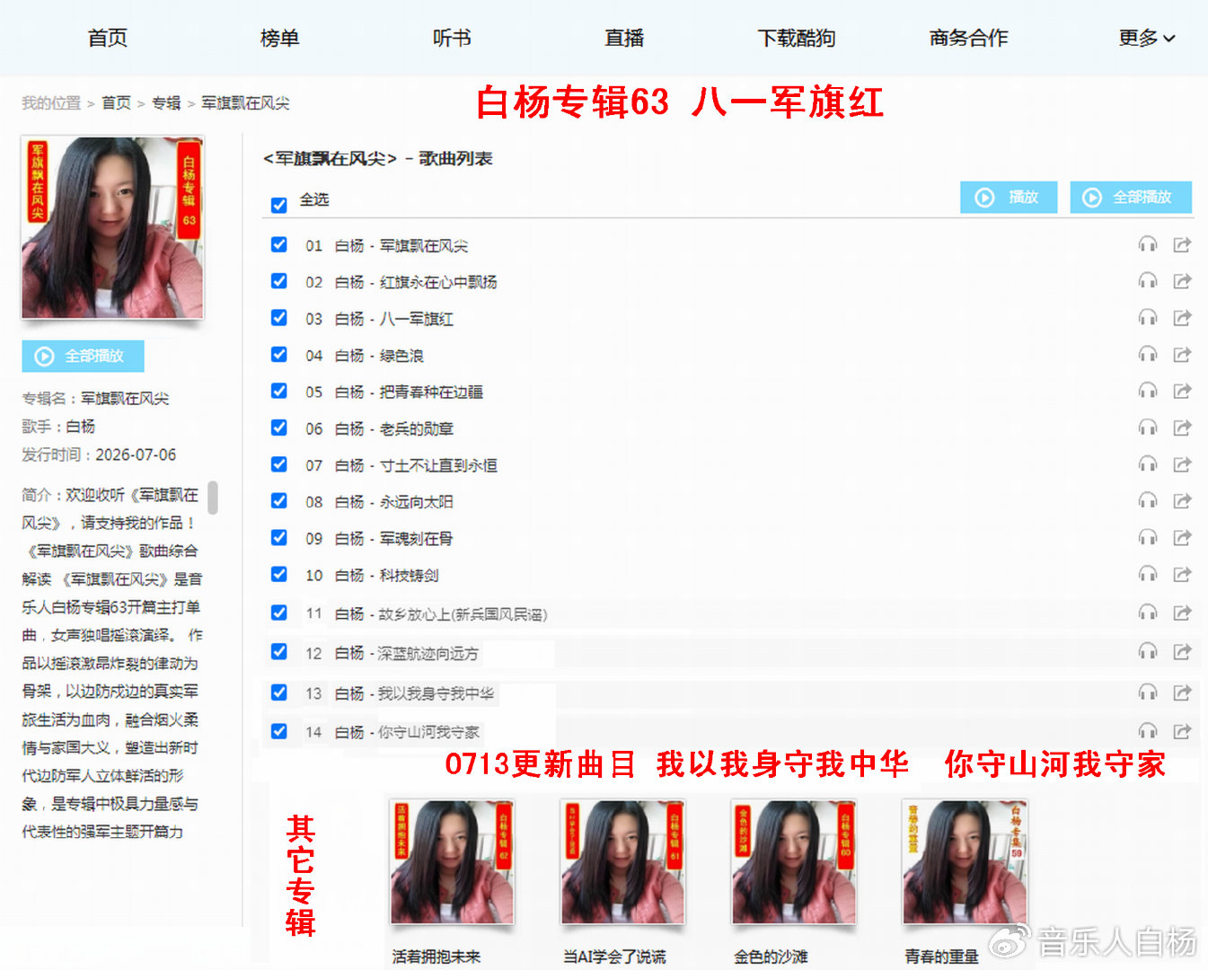1208x970 pixels.
Task: Share the song 绿色浪
Action: coord(1182,355)
